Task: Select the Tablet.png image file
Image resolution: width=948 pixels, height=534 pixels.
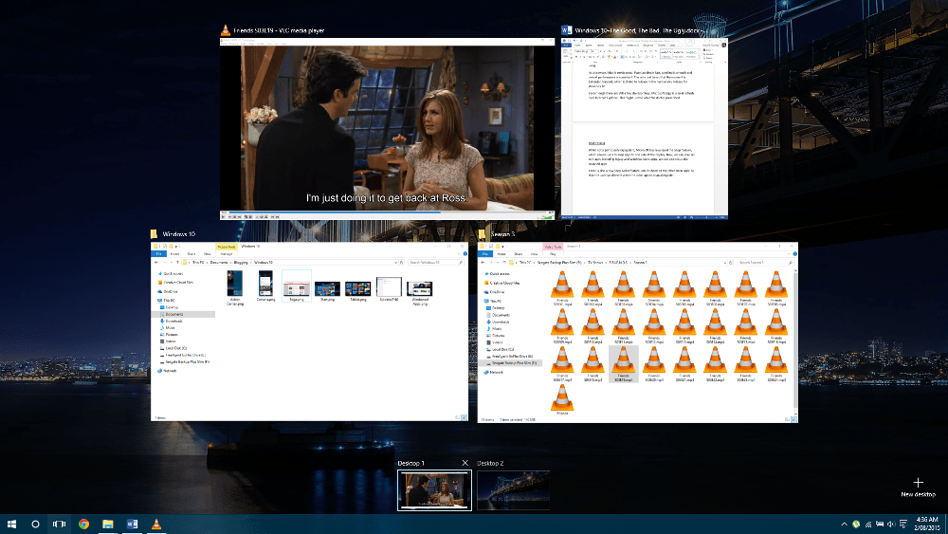Action: pyautogui.click(x=358, y=289)
